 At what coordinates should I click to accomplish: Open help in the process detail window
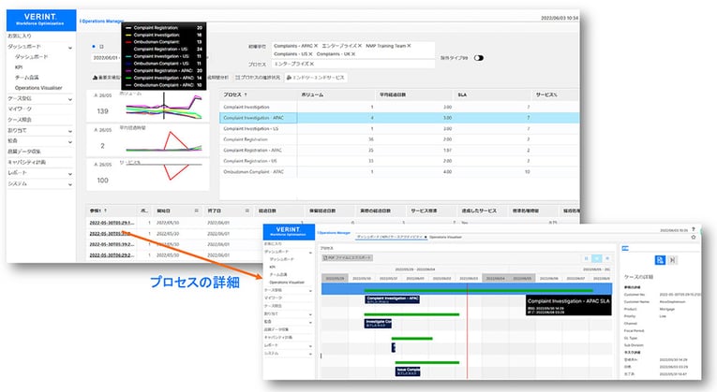tap(694, 229)
